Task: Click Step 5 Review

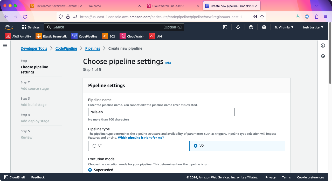Action: [27, 137]
